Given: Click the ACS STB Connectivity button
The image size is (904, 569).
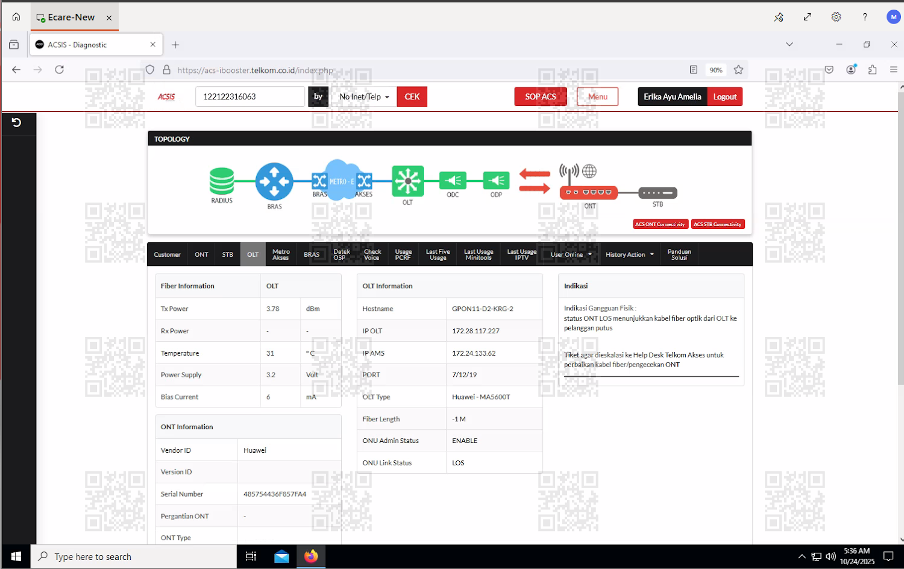Looking at the screenshot, I should [x=718, y=224].
